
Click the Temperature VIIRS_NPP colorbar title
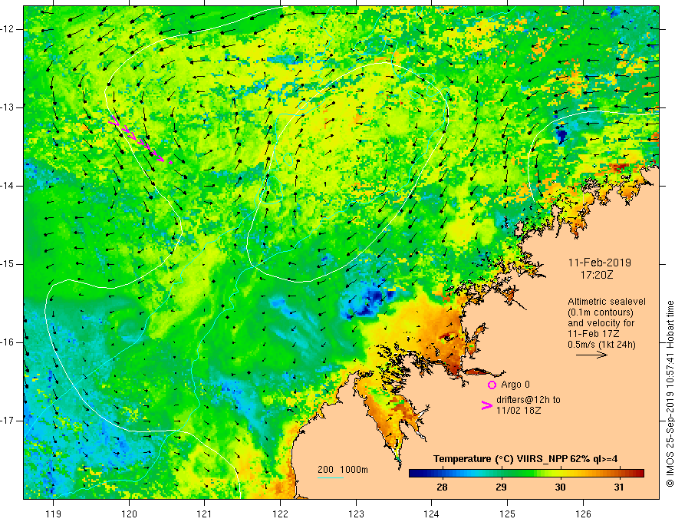[525, 459]
